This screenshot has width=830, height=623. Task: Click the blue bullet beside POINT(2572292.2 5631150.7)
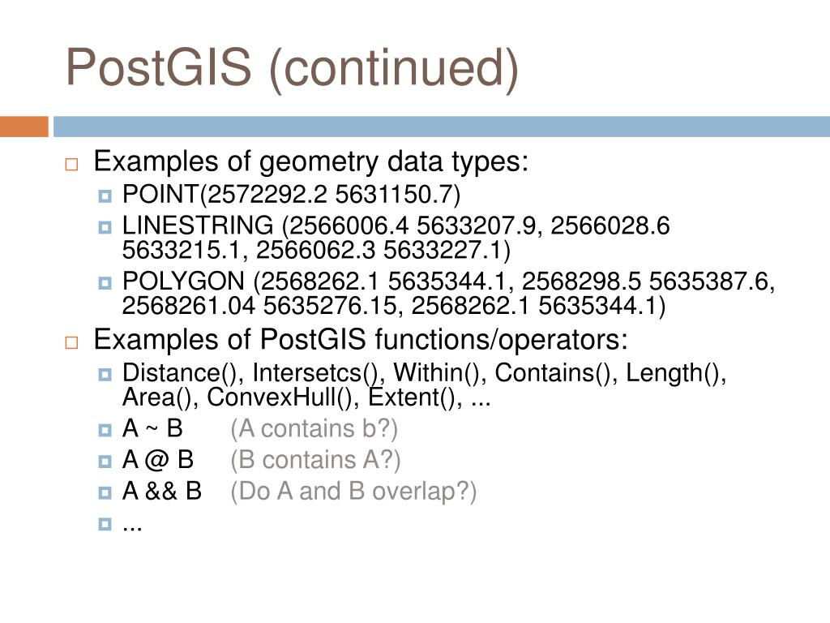click(x=105, y=196)
